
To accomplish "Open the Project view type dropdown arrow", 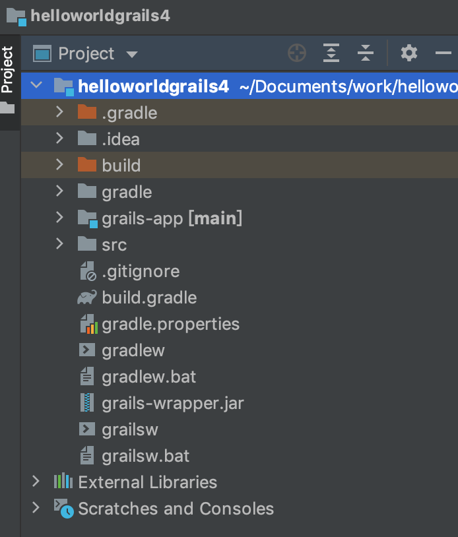I will coord(132,54).
